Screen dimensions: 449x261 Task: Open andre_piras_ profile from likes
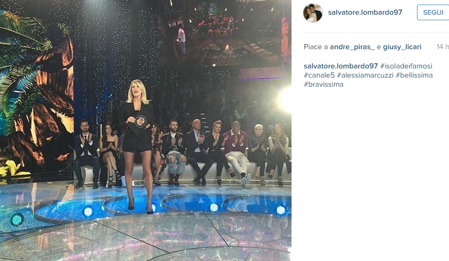click(x=352, y=47)
